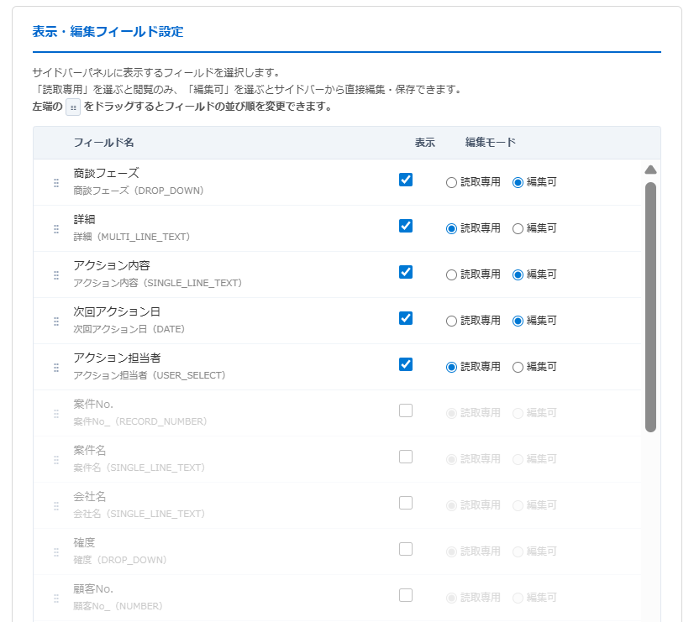Uncheck 表示 for アクション担当者
The height and width of the screenshot is (622, 694).
pyautogui.click(x=406, y=364)
